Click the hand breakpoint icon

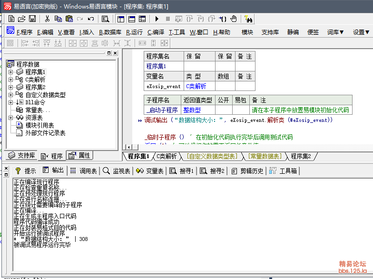pyautogui.click(x=234, y=19)
